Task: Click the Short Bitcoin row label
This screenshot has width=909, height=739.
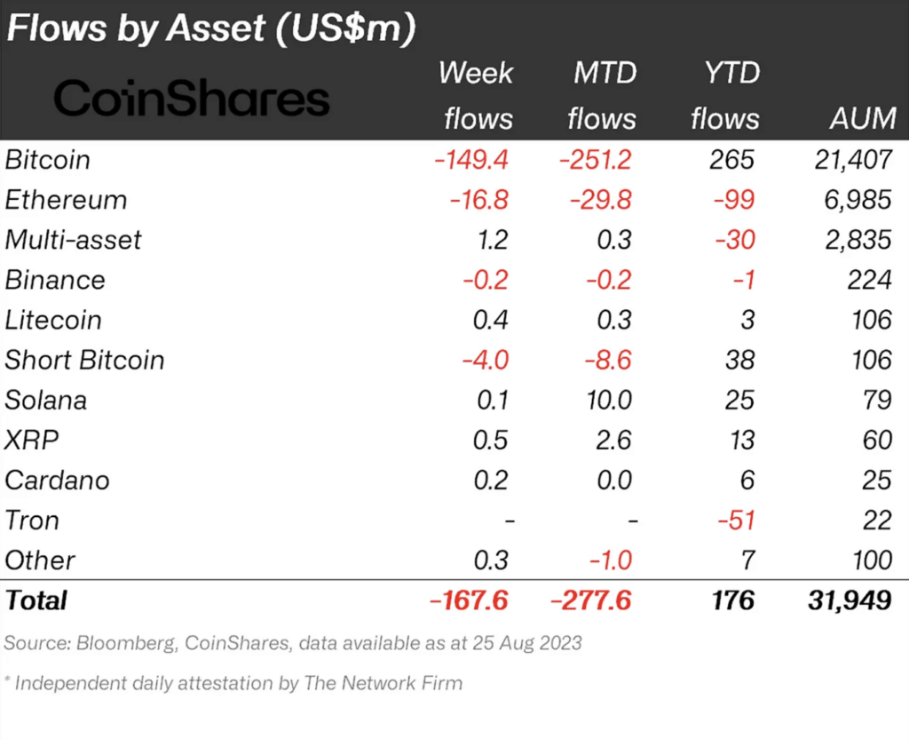Action: pos(84,360)
